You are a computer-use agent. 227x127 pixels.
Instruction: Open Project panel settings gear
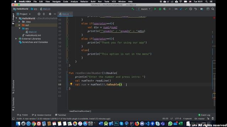pos(50,14)
